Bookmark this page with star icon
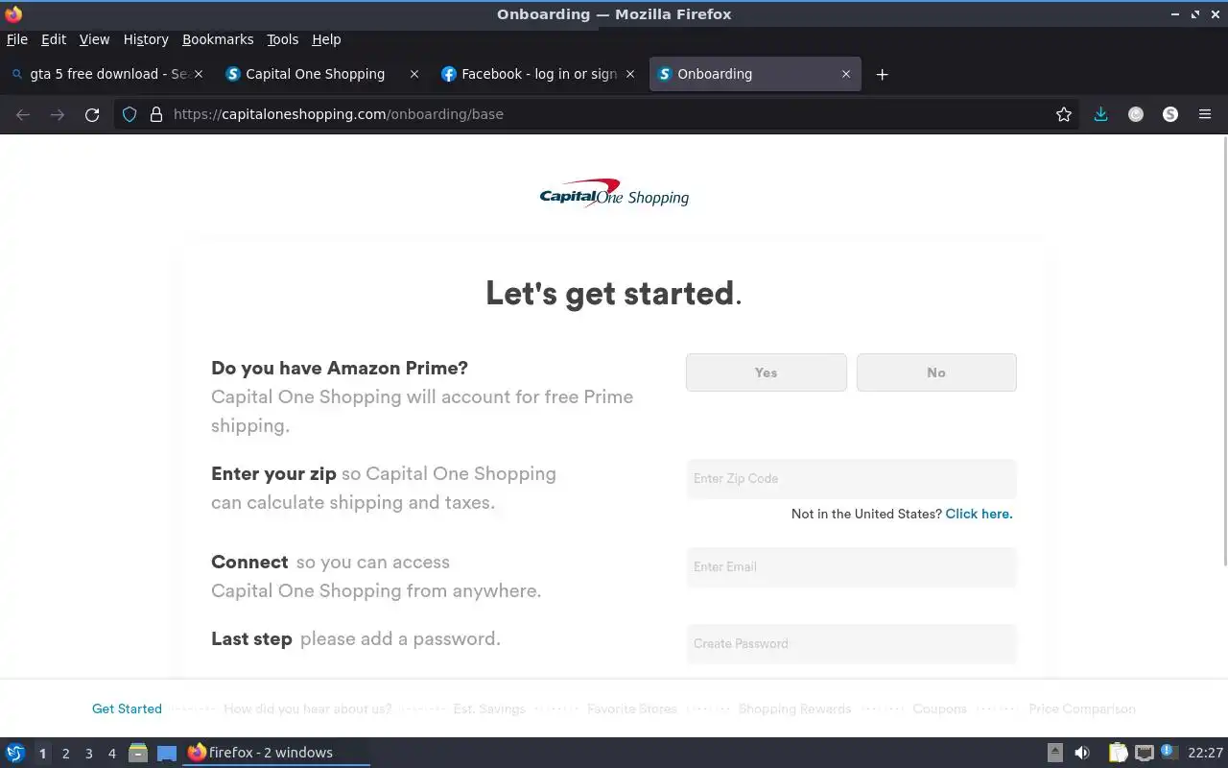This screenshot has height=768, width=1228. tap(1064, 114)
